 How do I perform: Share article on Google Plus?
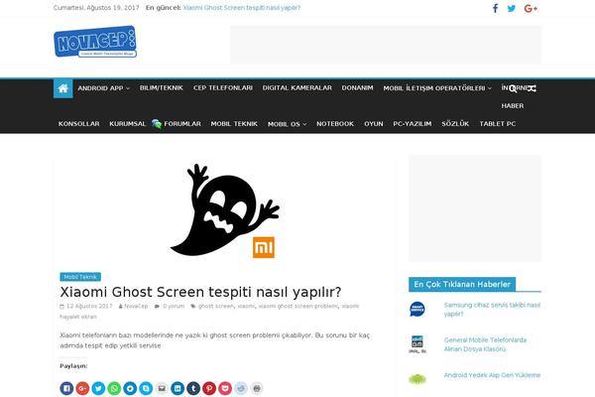[82, 388]
